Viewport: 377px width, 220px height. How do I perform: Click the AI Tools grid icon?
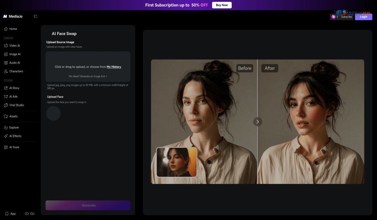[x=6, y=147]
